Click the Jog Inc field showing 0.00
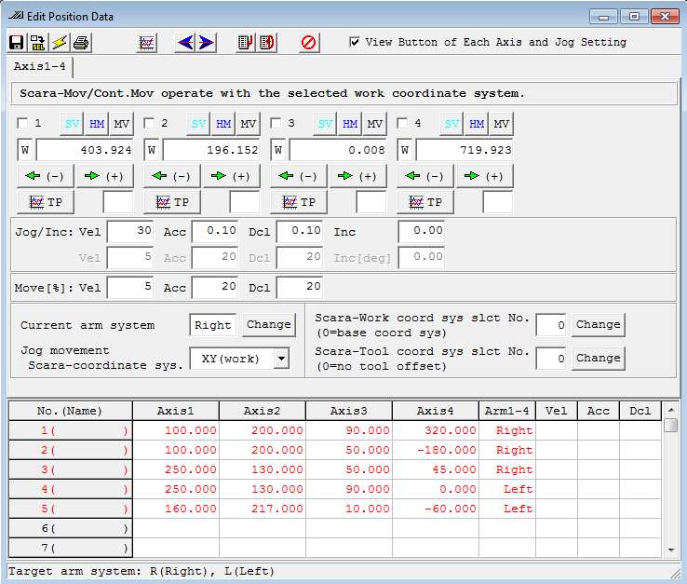The image size is (687, 584). (422, 231)
